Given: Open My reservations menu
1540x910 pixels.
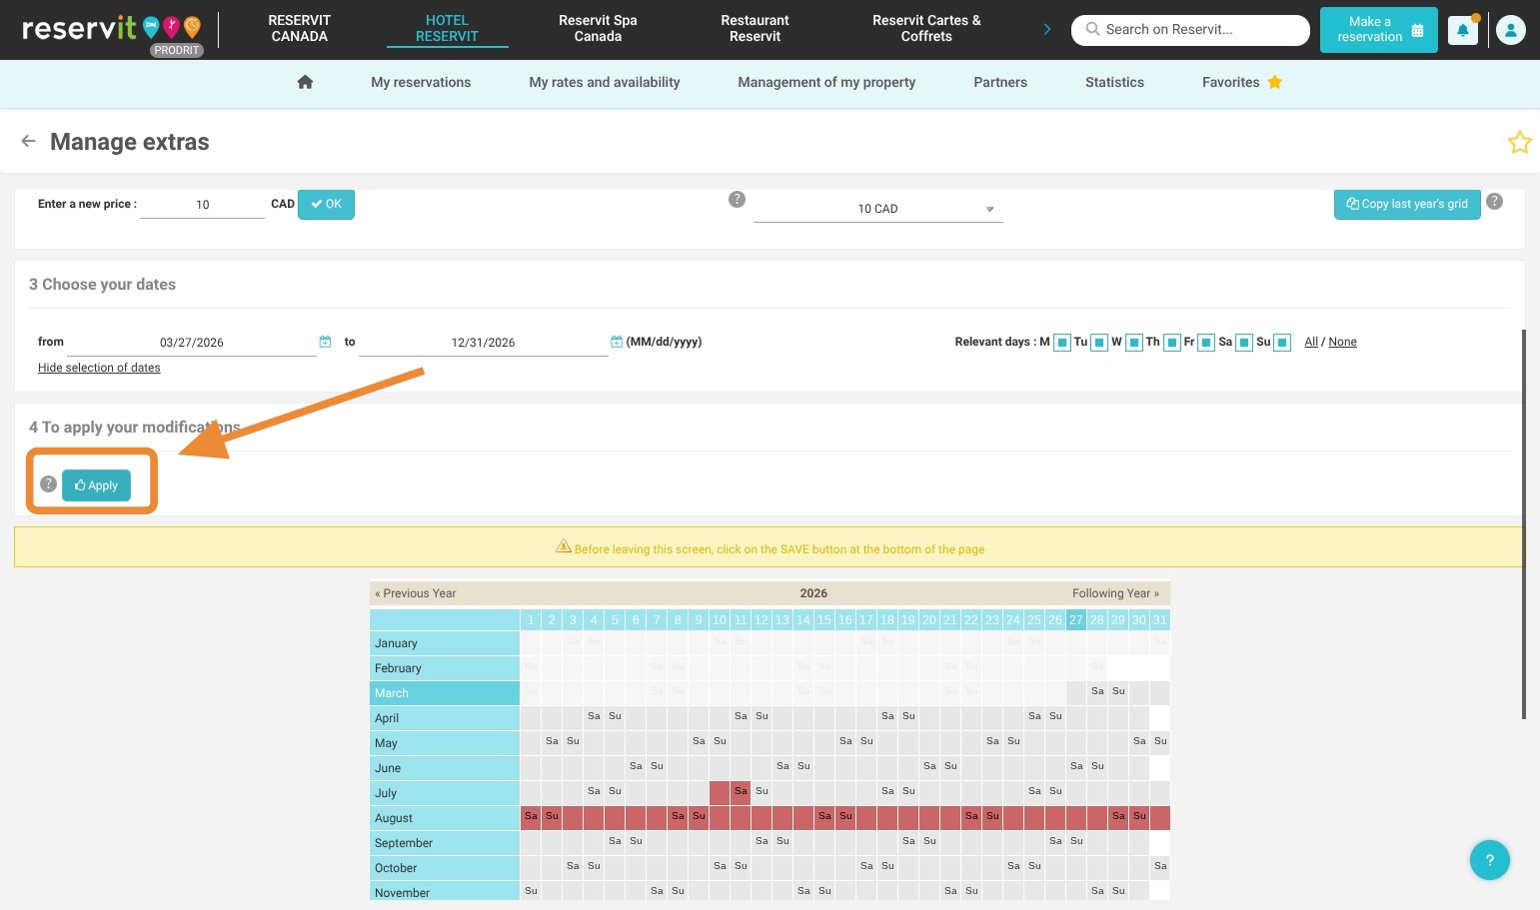Looking at the screenshot, I should coord(421,82).
